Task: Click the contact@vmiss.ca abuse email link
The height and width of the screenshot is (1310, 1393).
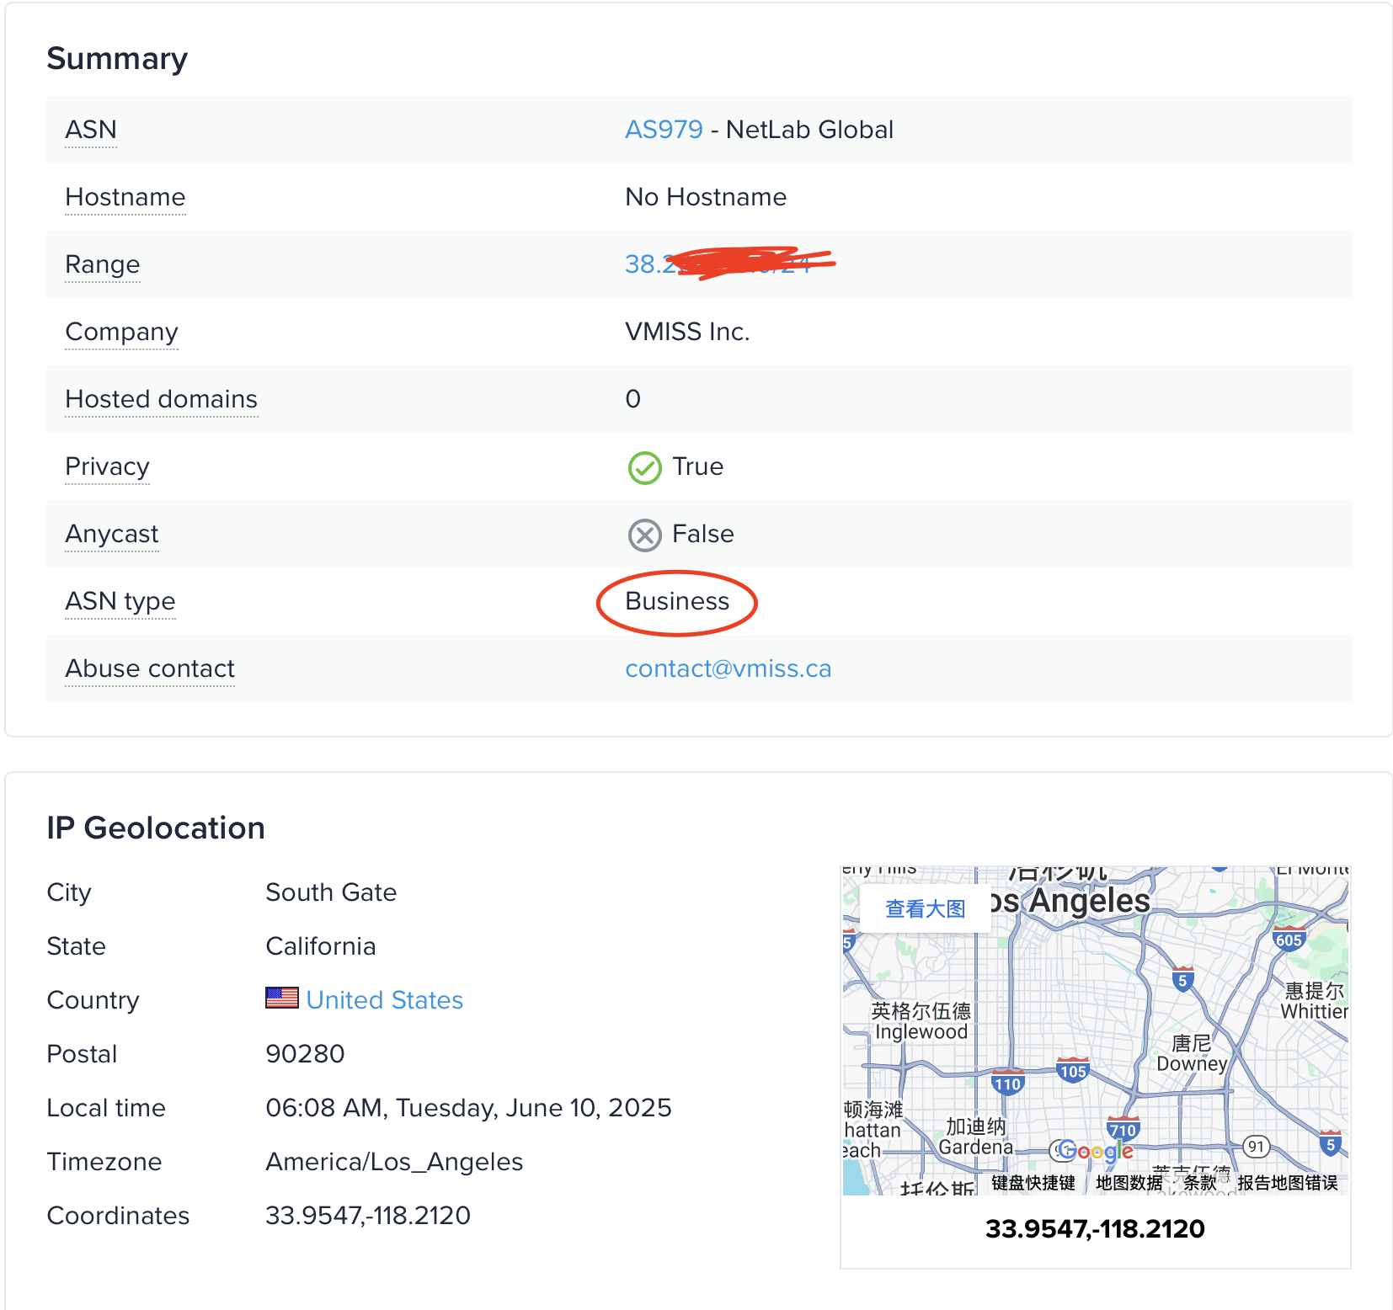Action: (x=728, y=668)
